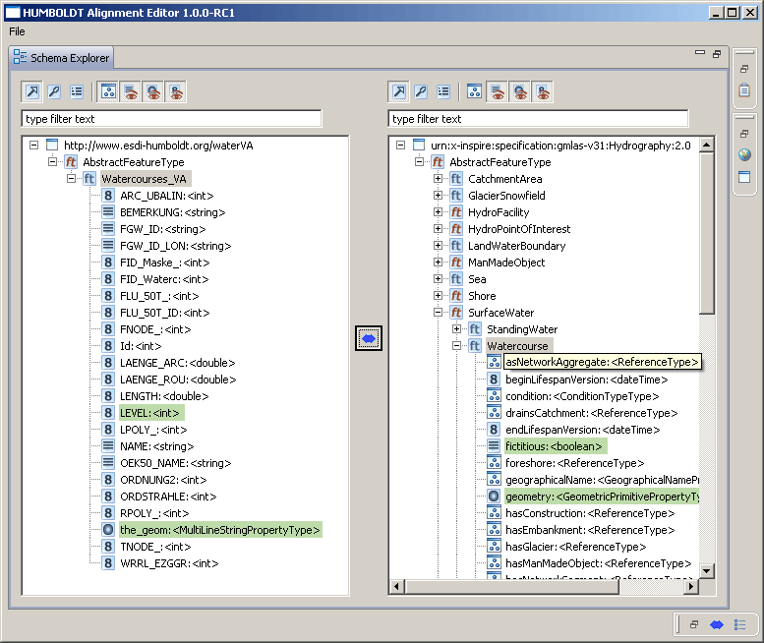The width and height of the screenshot is (764, 643).
Task: Toggle first eye filter in right schema toolbar
Action: pos(498,91)
